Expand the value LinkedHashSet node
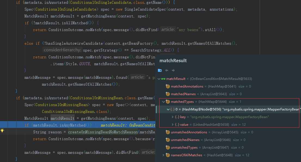 173,125
